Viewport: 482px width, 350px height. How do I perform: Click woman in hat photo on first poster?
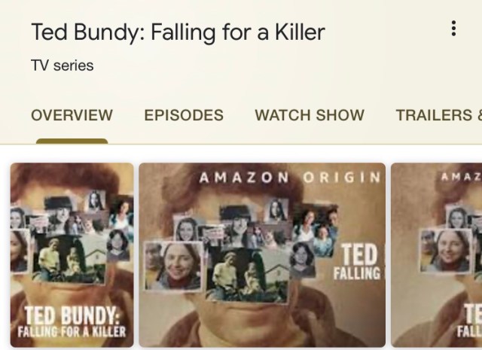coord(59,214)
